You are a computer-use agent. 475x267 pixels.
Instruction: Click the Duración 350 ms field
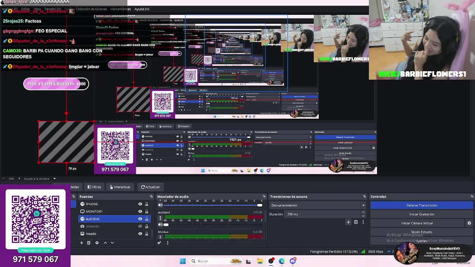322,214
